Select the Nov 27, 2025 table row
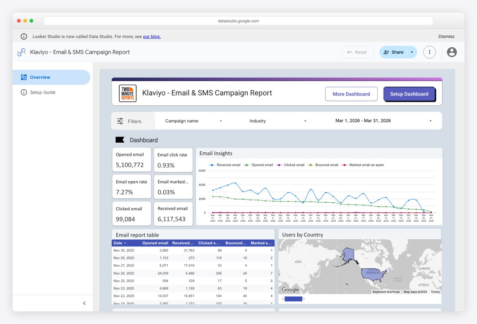 coord(193,266)
